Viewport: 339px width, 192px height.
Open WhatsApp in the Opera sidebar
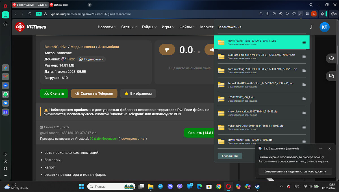click(x=5, y=94)
